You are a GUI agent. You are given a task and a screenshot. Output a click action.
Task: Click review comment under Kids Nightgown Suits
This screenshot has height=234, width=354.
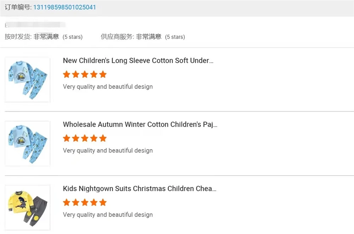tap(108, 215)
